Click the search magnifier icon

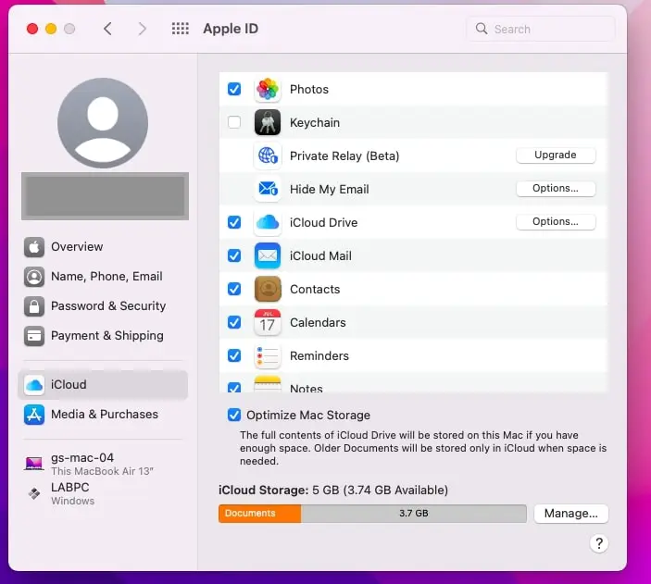point(482,29)
